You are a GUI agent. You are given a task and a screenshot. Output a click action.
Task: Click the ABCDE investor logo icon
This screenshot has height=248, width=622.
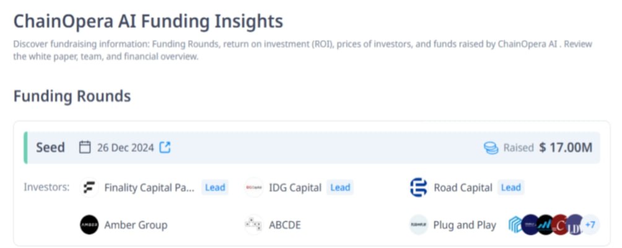(254, 225)
